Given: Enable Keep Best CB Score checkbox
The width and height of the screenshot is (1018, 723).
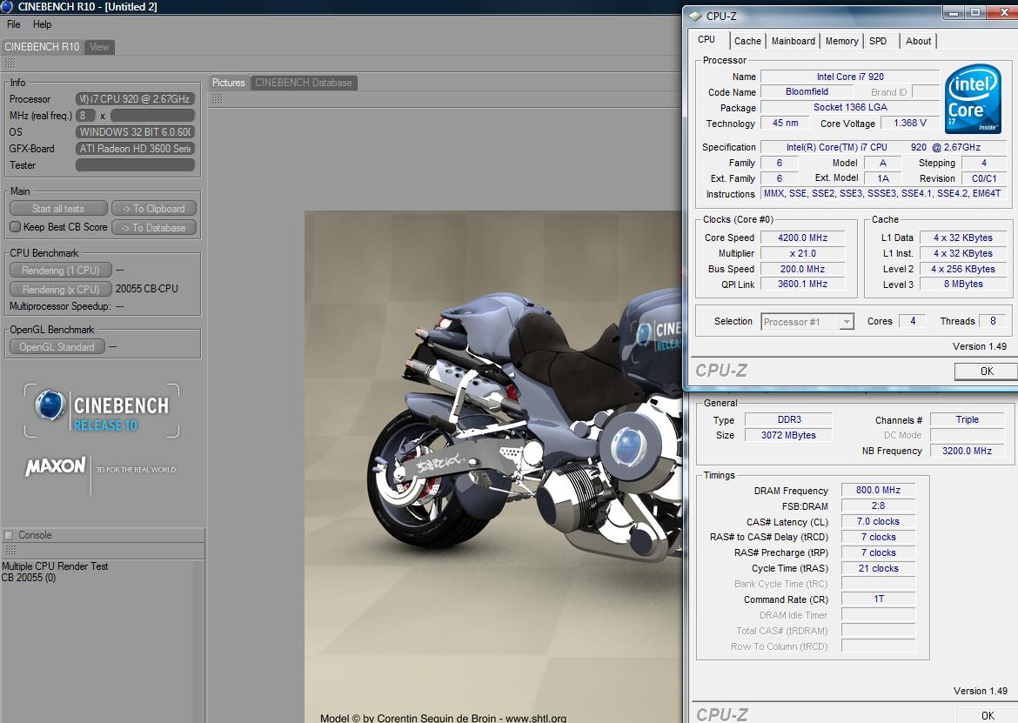Looking at the screenshot, I should 16,227.
